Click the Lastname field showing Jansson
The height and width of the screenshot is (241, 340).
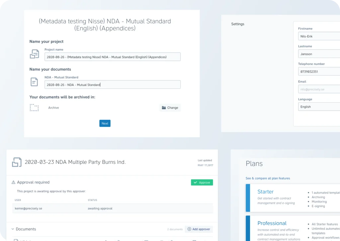pyautogui.click(x=319, y=54)
